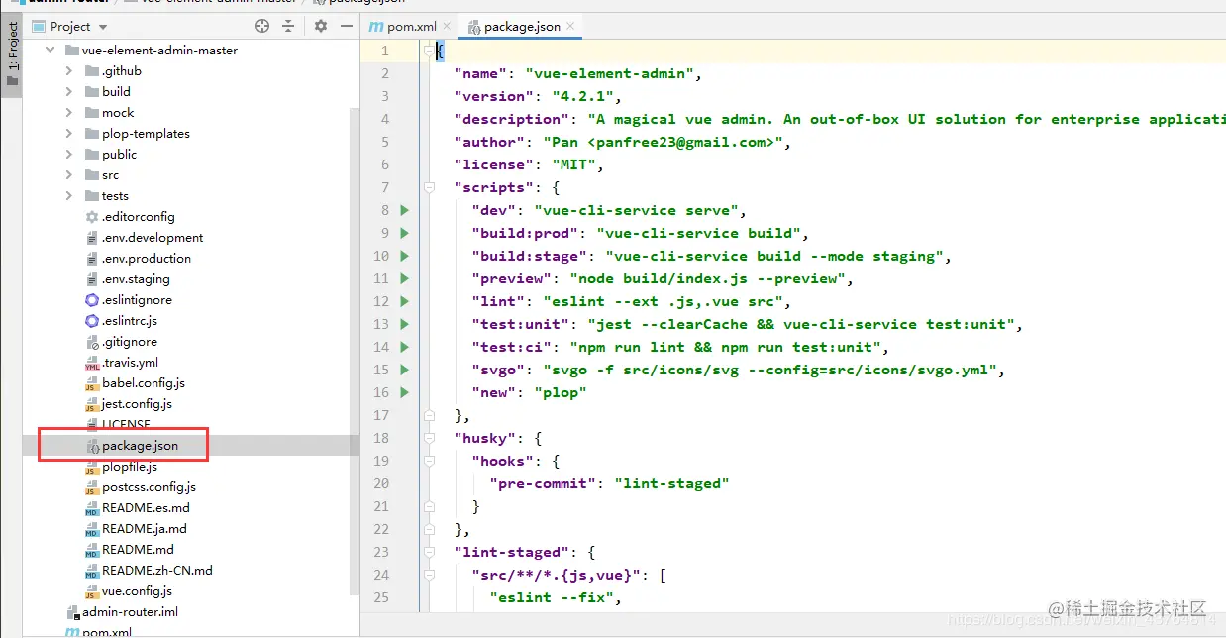Click the .eslintignore circle file icon
The height and width of the screenshot is (638, 1226).
[x=92, y=299]
